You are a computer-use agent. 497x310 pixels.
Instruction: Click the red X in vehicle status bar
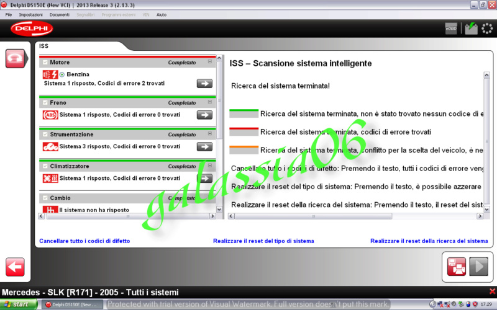492,291
